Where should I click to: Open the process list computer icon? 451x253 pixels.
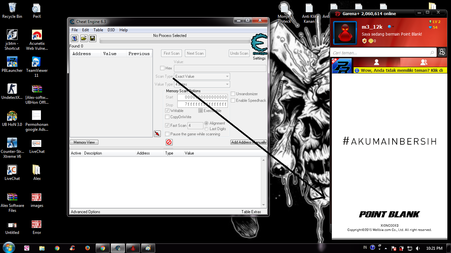[74, 39]
